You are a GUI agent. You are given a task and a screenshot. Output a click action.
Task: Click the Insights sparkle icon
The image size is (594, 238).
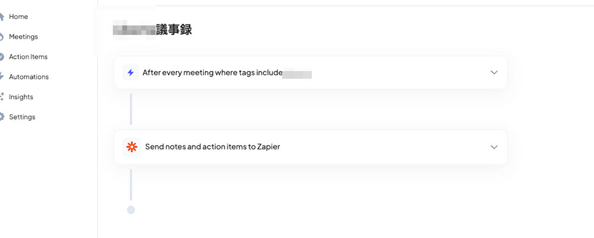(2, 97)
